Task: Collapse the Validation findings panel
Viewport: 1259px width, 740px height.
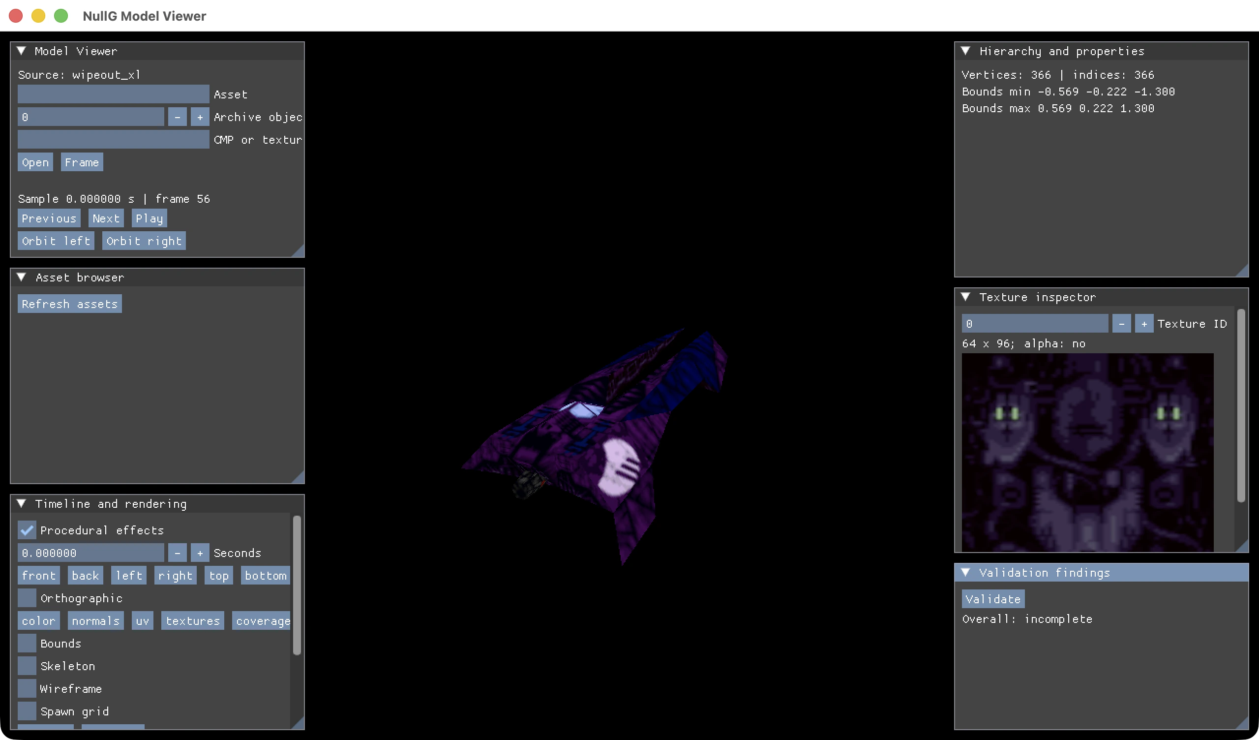Action: click(966, 573)
